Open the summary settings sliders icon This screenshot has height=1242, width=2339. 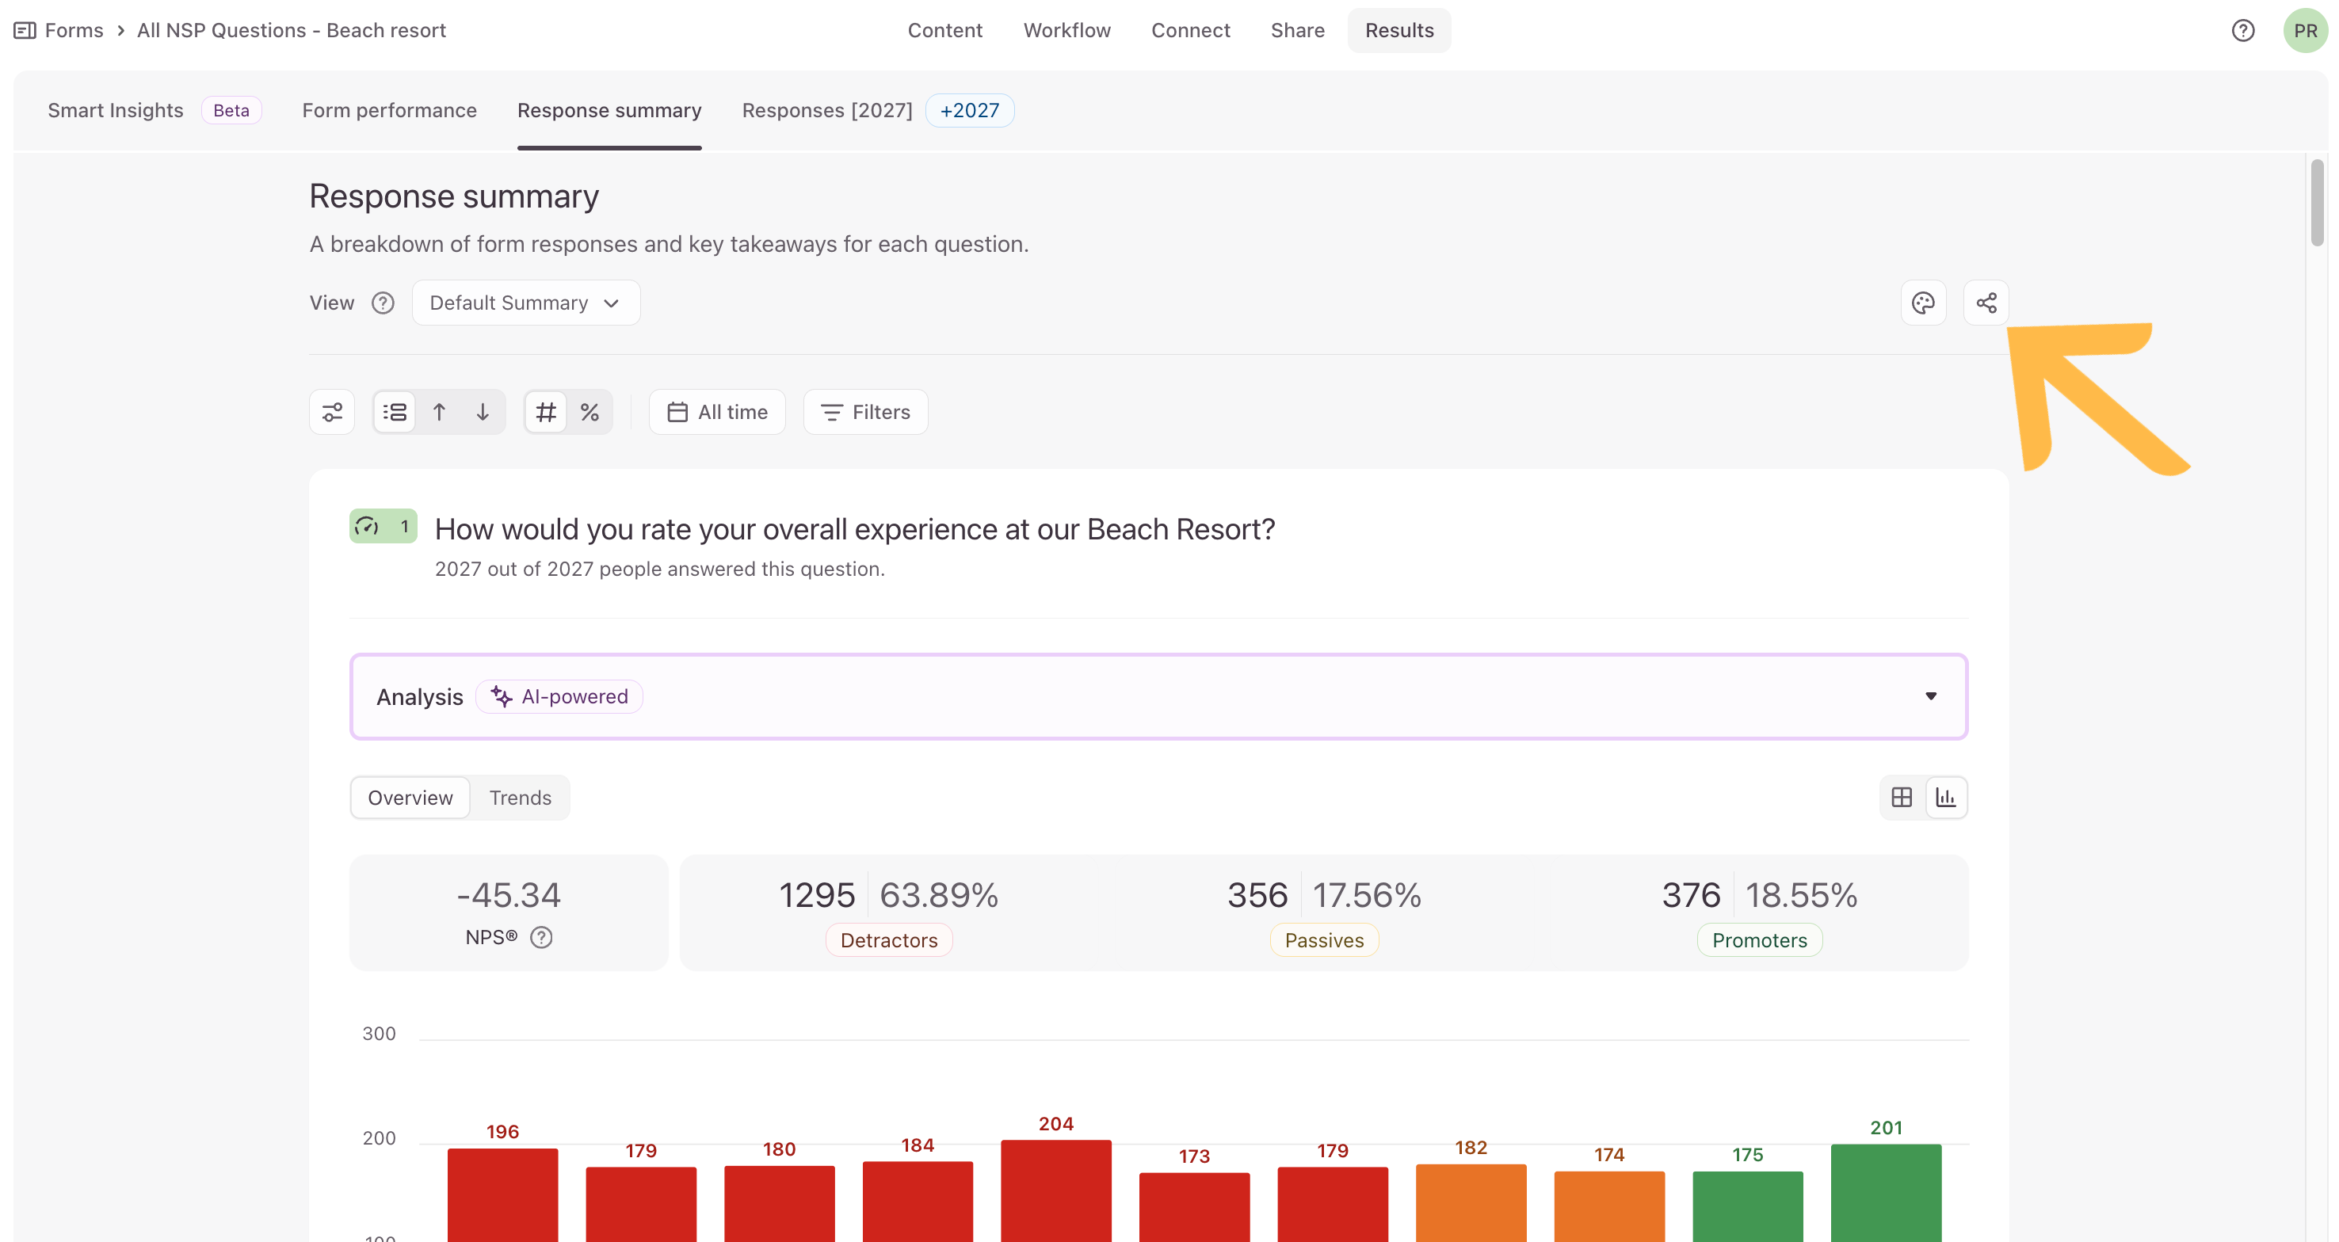[x=332, y=412]
